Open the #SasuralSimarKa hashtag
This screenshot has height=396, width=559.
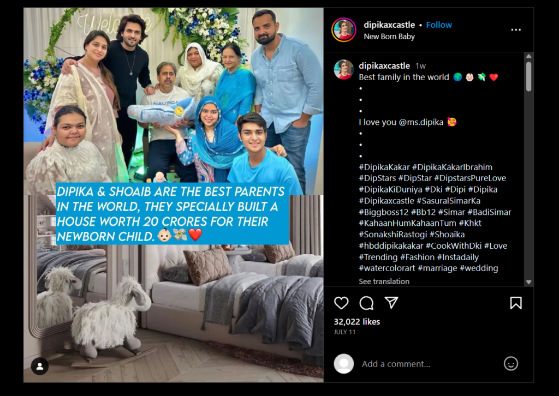(449, 201)
